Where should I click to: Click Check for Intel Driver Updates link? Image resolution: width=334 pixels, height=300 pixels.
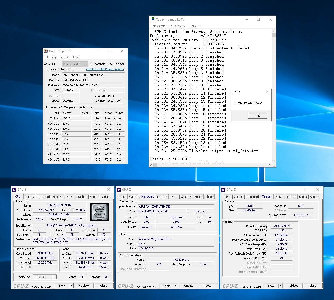tap(105, 69)
